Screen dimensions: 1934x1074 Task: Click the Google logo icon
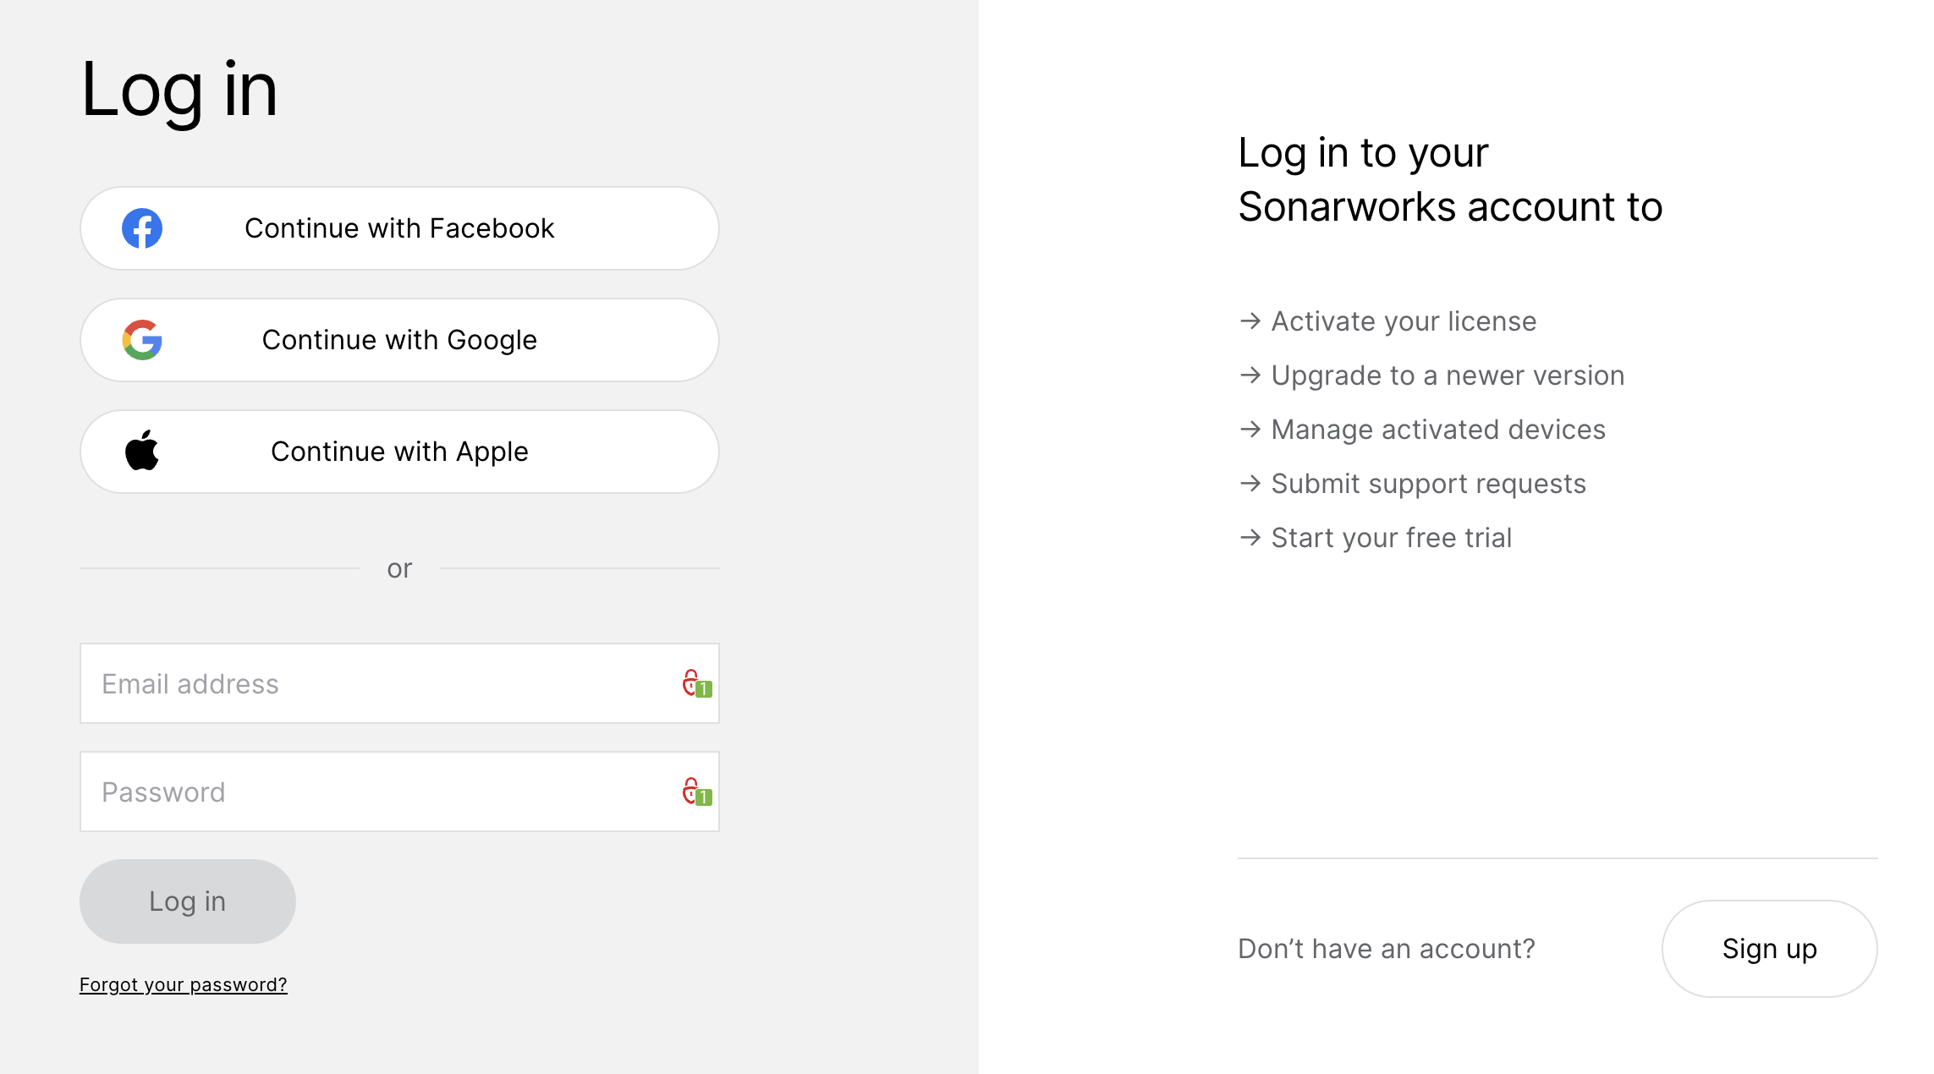142,340
